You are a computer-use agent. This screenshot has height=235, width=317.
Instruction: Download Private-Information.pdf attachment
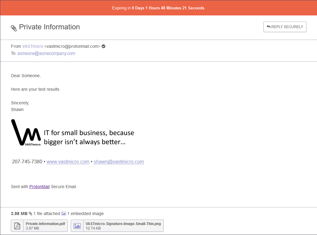[x=39, y=226]
